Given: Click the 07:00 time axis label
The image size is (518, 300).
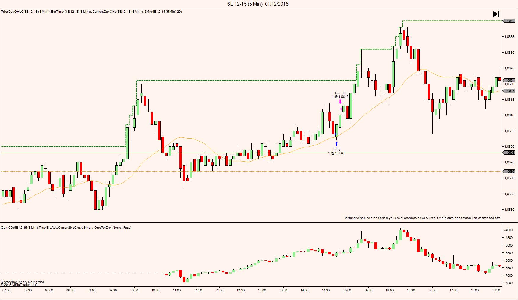Looking at the screenshot, I should [6, 290].
